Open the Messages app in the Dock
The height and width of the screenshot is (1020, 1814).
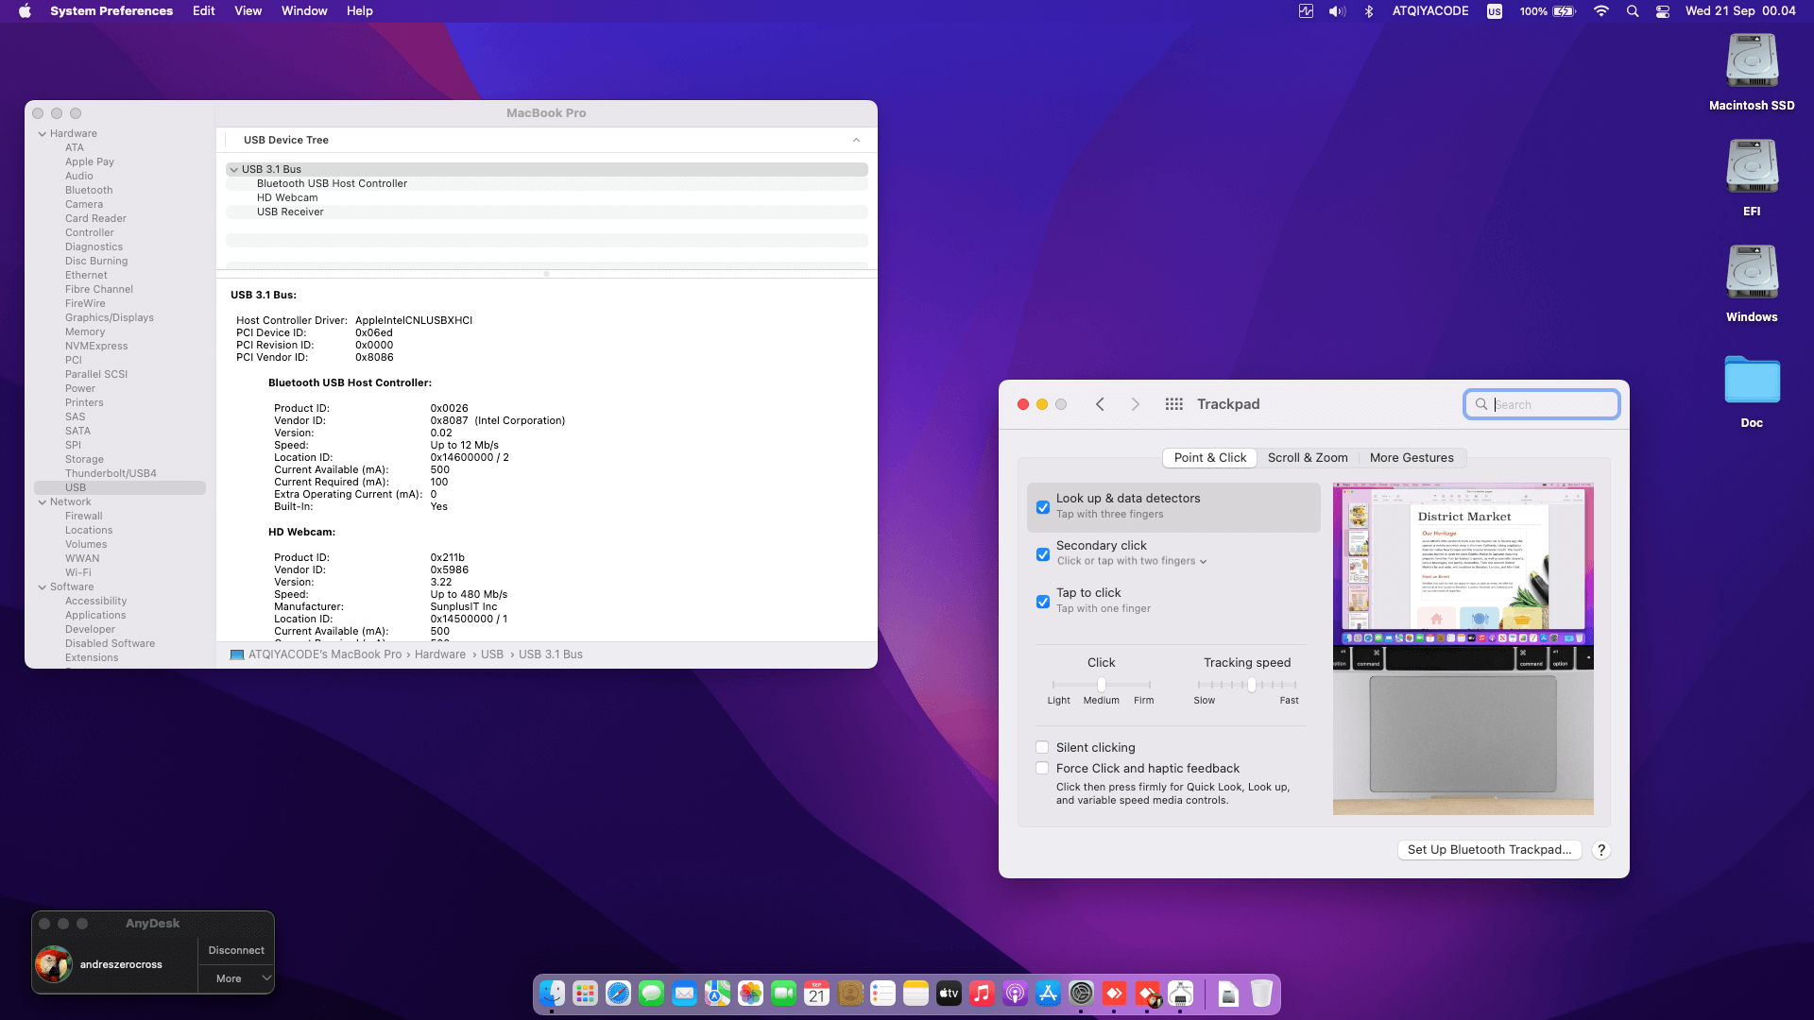pyautogui.click(x=651, y=994)
